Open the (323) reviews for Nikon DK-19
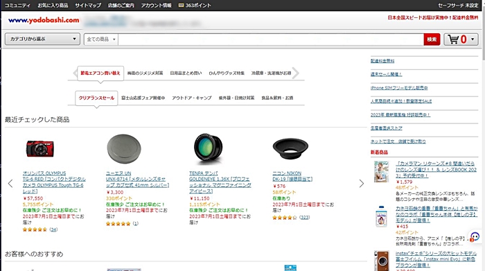 (305, 218)
